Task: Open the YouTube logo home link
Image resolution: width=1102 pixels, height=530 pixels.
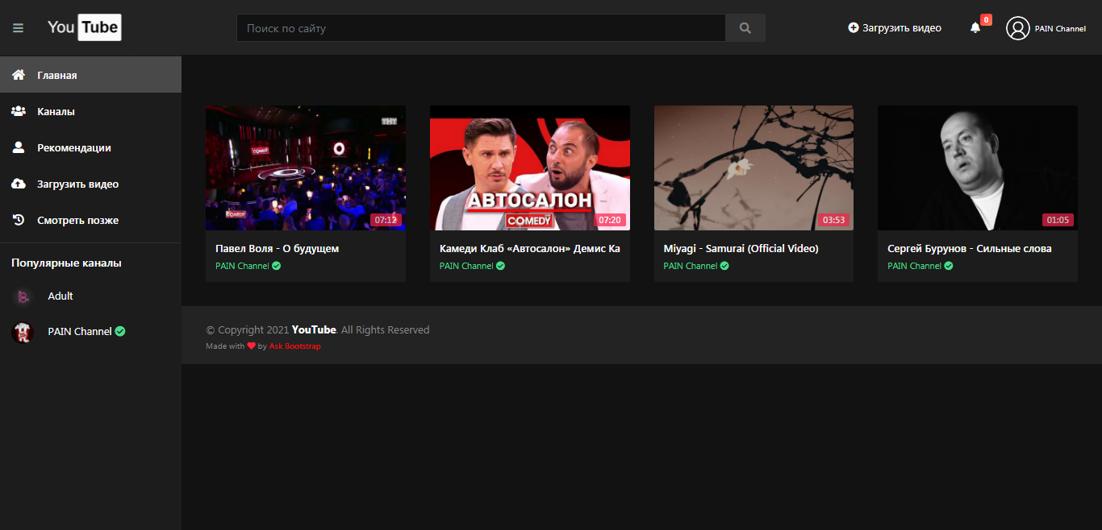Action: tap(84, 27)
